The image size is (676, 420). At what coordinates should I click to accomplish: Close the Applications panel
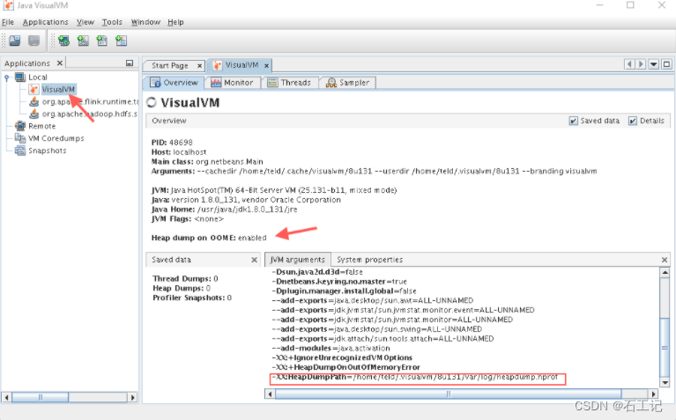(x=60, y=63)
